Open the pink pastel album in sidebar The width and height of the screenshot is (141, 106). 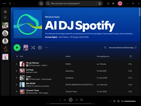[x=5, y=57]
